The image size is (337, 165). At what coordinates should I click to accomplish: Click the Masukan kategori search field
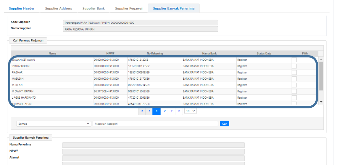coord(155,124)
